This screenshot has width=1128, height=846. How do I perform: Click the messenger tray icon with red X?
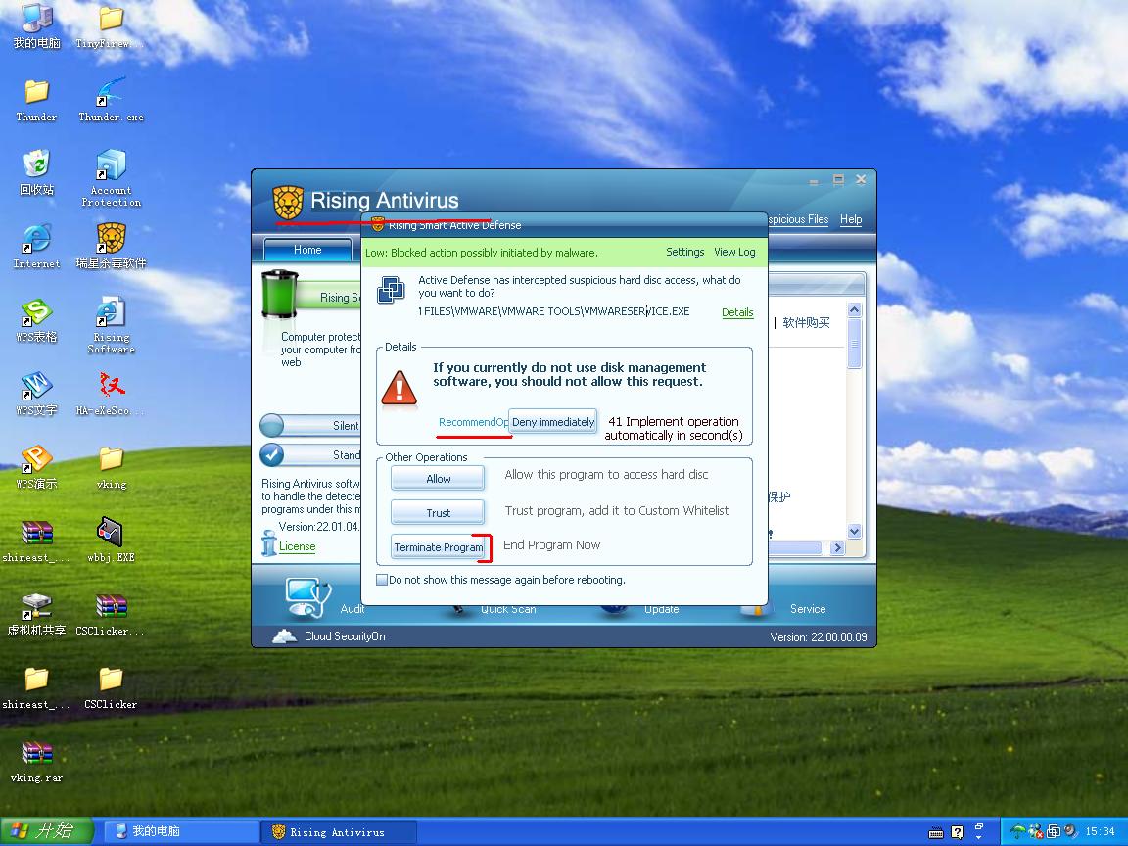(1036, 831)
